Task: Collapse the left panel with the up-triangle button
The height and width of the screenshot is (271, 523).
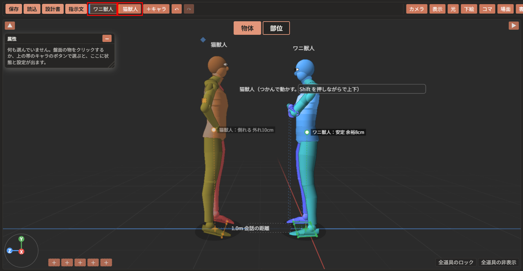Action: click(10, 25)
